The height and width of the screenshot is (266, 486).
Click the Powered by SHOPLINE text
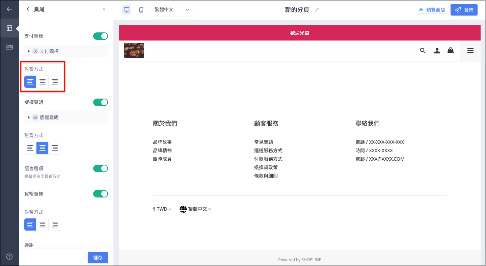300,260
